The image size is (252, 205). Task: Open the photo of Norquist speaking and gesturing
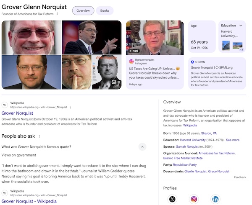click(x=92, y=38)
